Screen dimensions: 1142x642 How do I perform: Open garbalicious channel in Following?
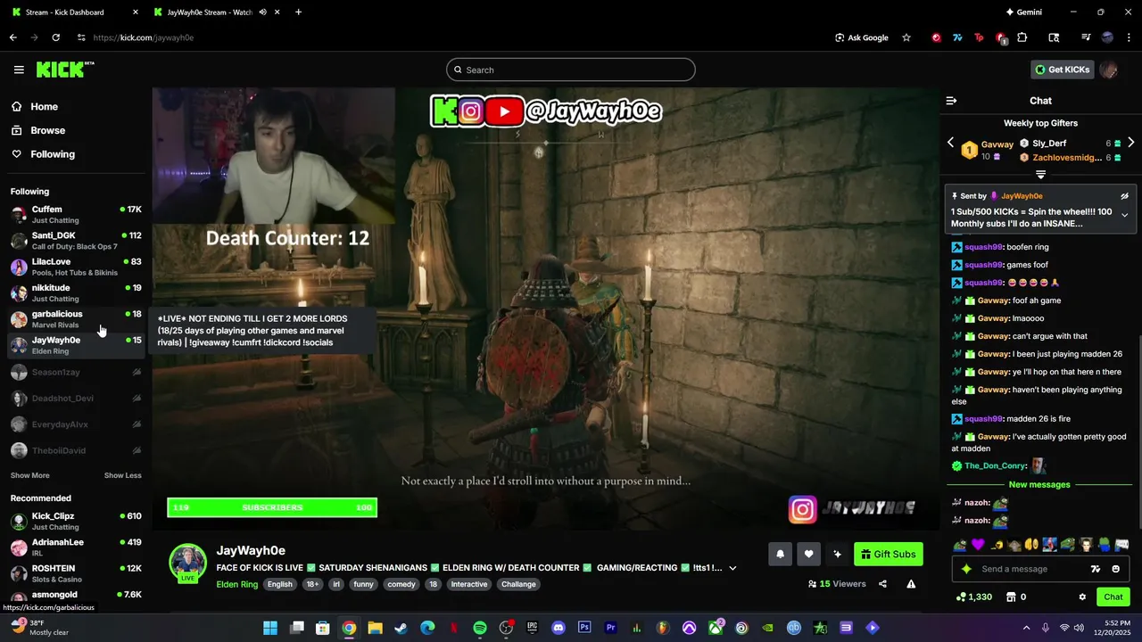(76, 319)
